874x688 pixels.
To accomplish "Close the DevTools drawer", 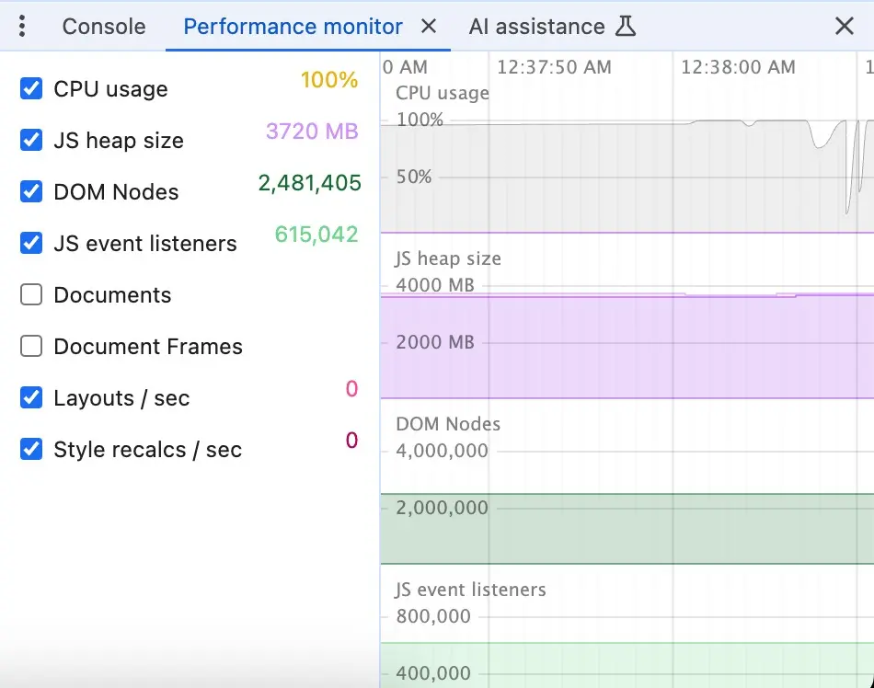I will click(845, 26).
